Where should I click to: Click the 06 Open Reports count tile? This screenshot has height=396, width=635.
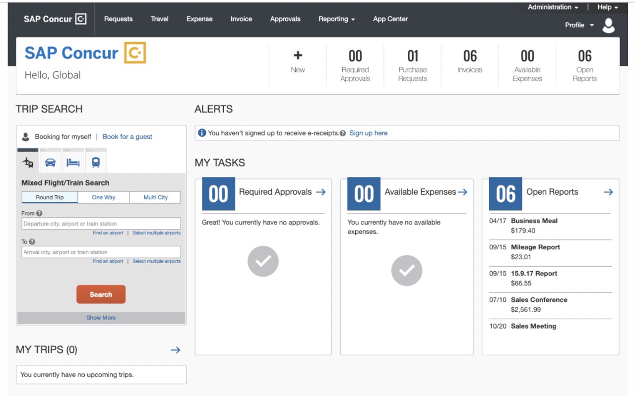tap(506, 194)
